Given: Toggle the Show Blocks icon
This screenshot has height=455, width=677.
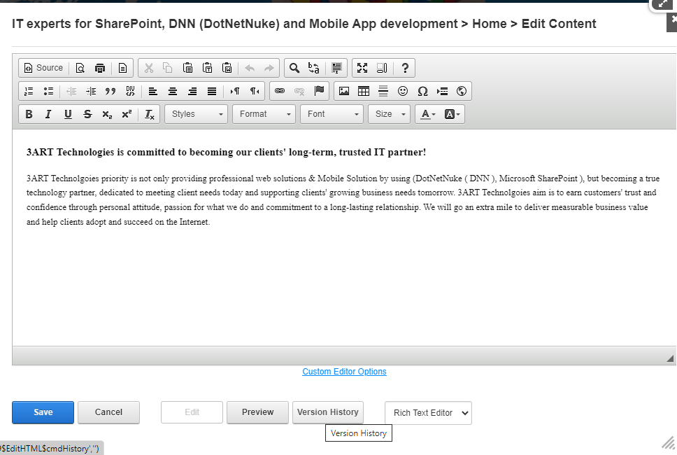Looking at the screenshot, I should [x=382, y=68].
